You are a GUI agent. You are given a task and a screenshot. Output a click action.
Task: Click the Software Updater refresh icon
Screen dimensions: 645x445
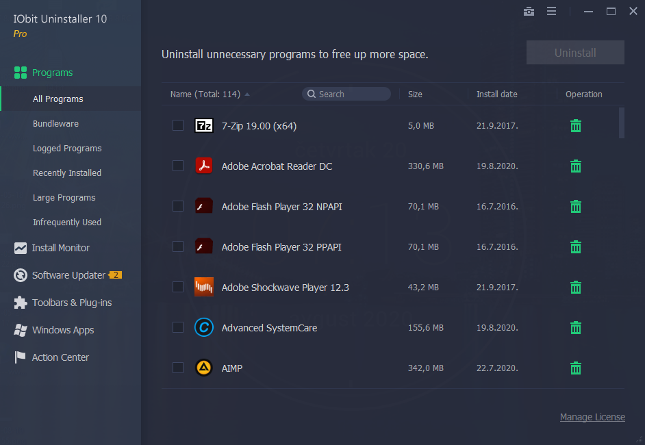click(20, 275)
